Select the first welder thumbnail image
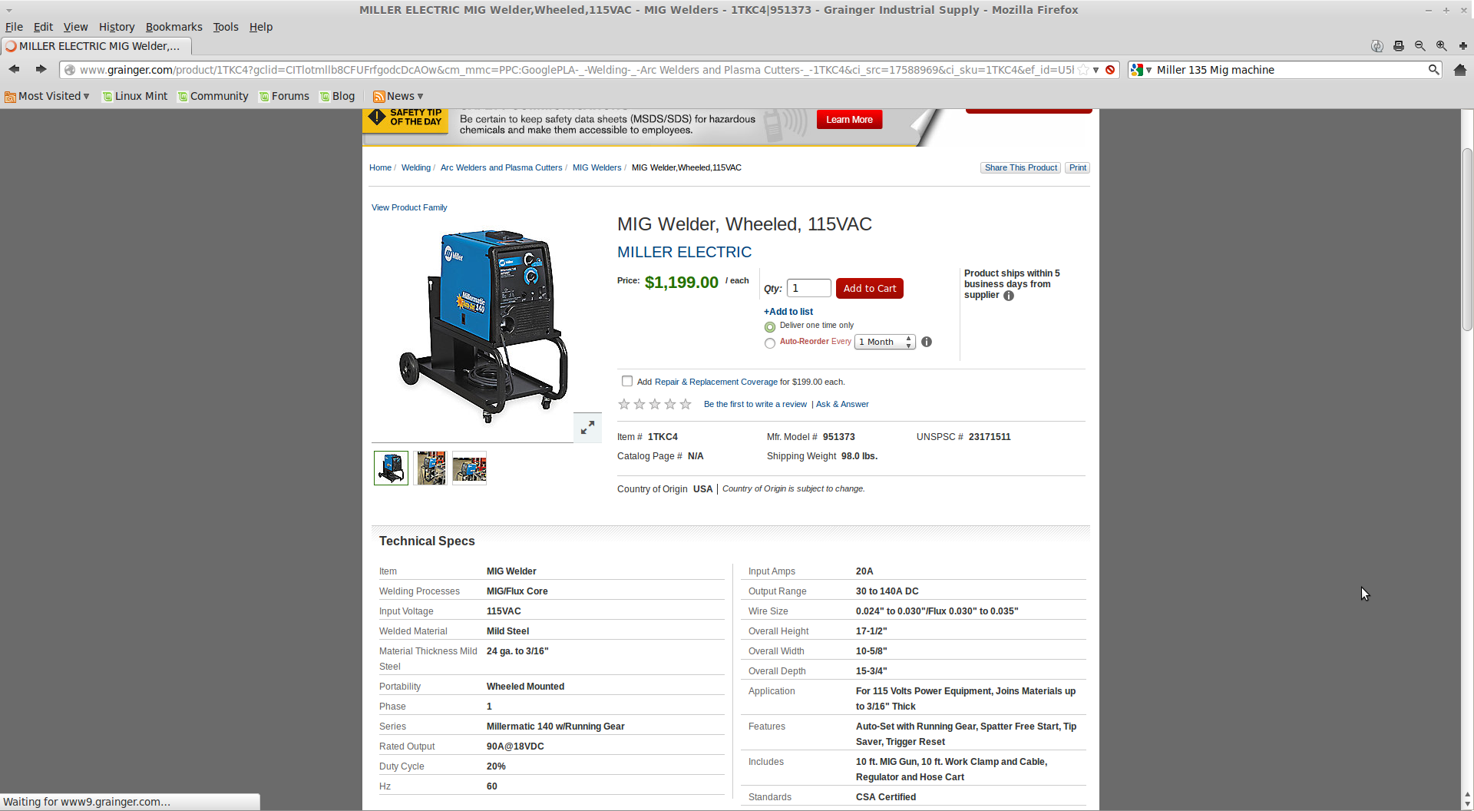Image resolution: width=1474 pixels, height=811 pixels. pyautogui.click(x=391, y=468)
